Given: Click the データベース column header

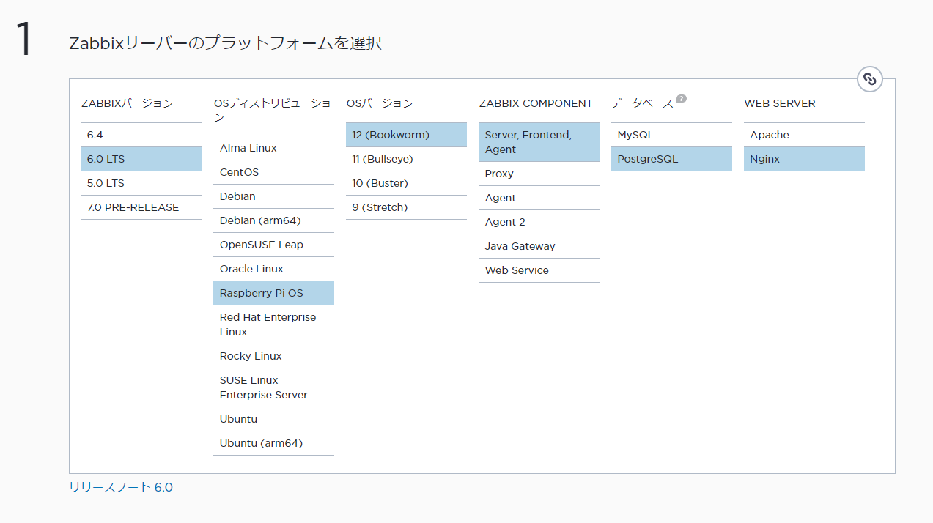Looking at the screenshot, I should 642,103.
